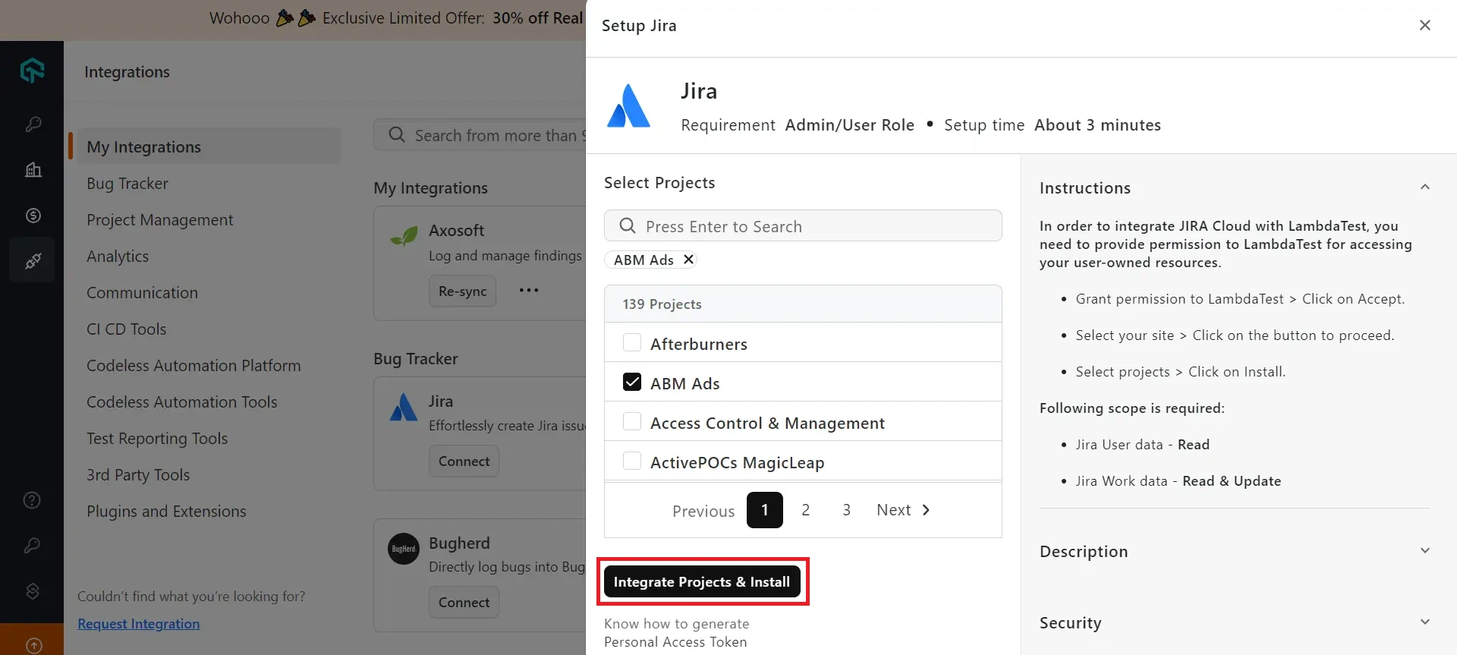Check the Afterburners project
Screen dimensions: 1457x655
[631, 343]
